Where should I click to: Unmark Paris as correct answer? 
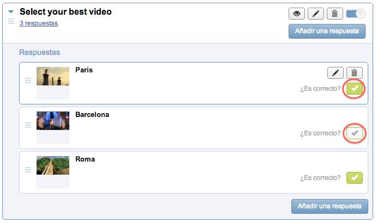point(355,89)
